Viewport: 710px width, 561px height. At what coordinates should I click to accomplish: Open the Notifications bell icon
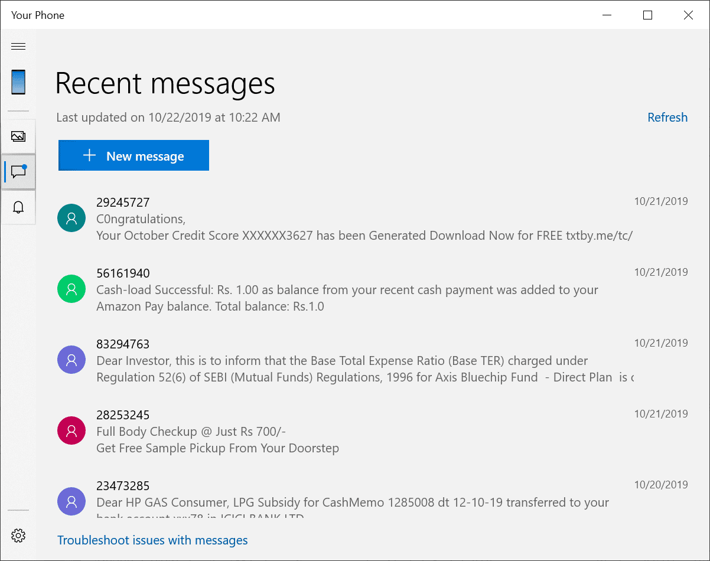(x=18, y=207)
